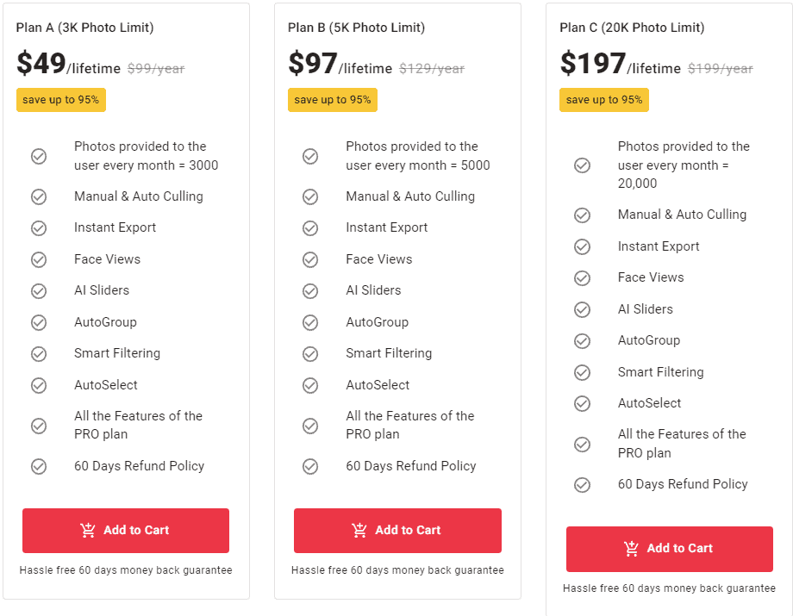Click the cart icon on Plan B's button

click(x=360, y=531)
